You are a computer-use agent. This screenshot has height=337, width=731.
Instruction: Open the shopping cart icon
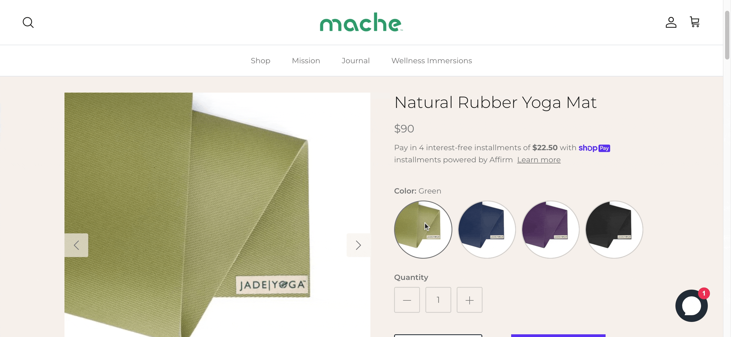694,22
